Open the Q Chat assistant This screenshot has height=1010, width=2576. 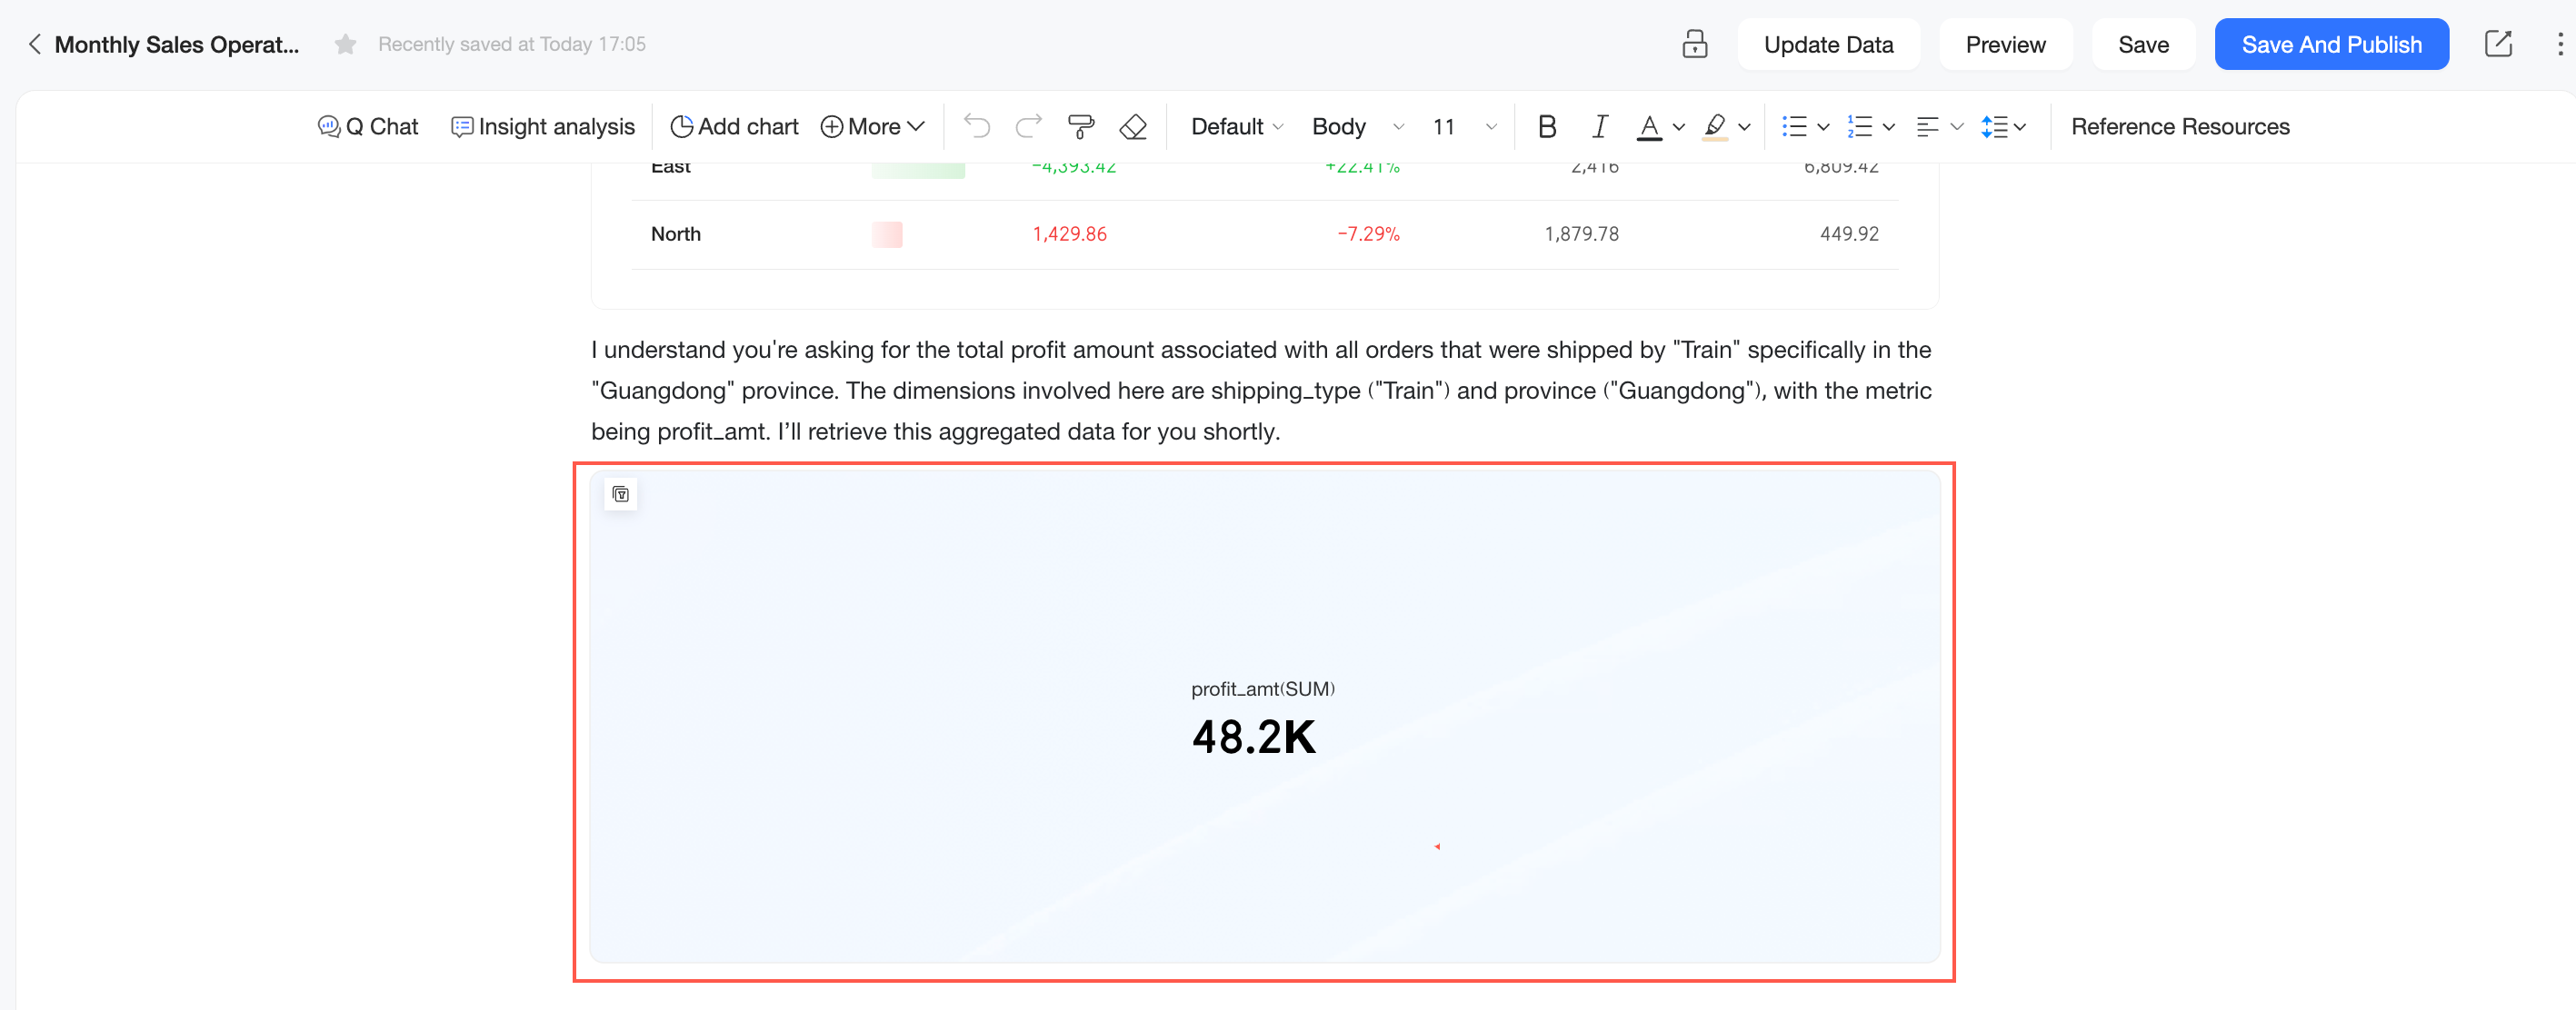tap(368, 127)
